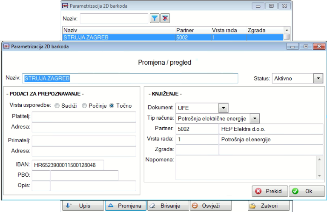Close the front Parametrizacija window

tap(319, 46)
